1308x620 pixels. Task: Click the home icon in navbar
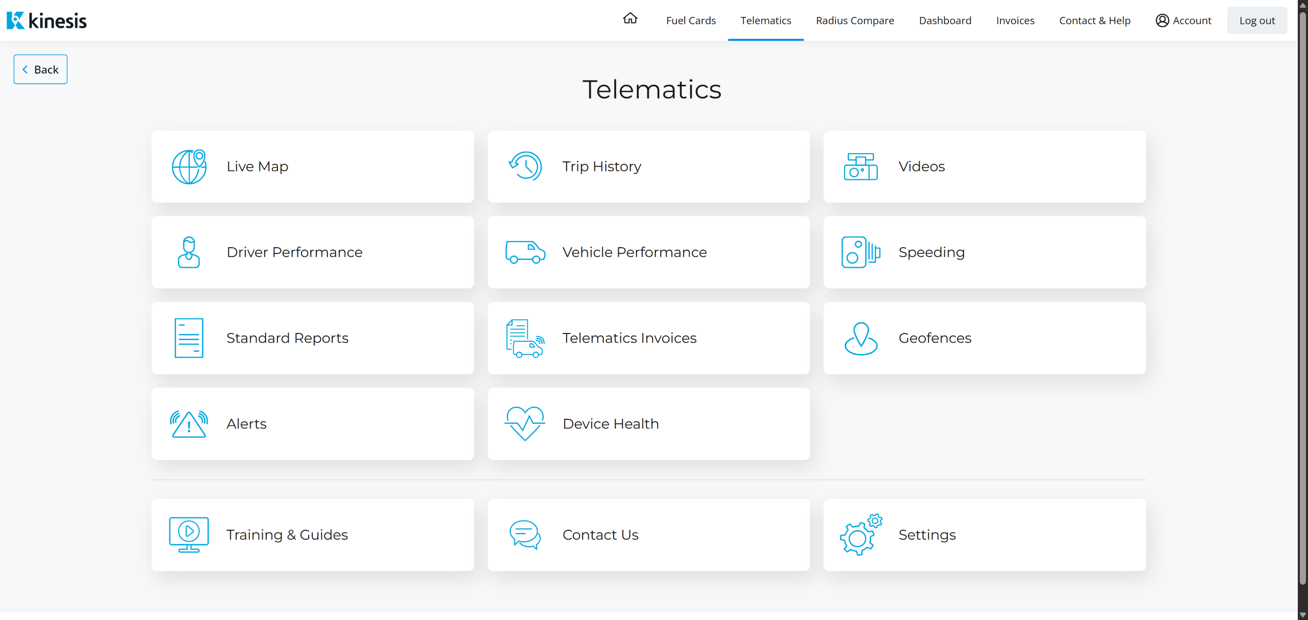(x=630, y=19)
